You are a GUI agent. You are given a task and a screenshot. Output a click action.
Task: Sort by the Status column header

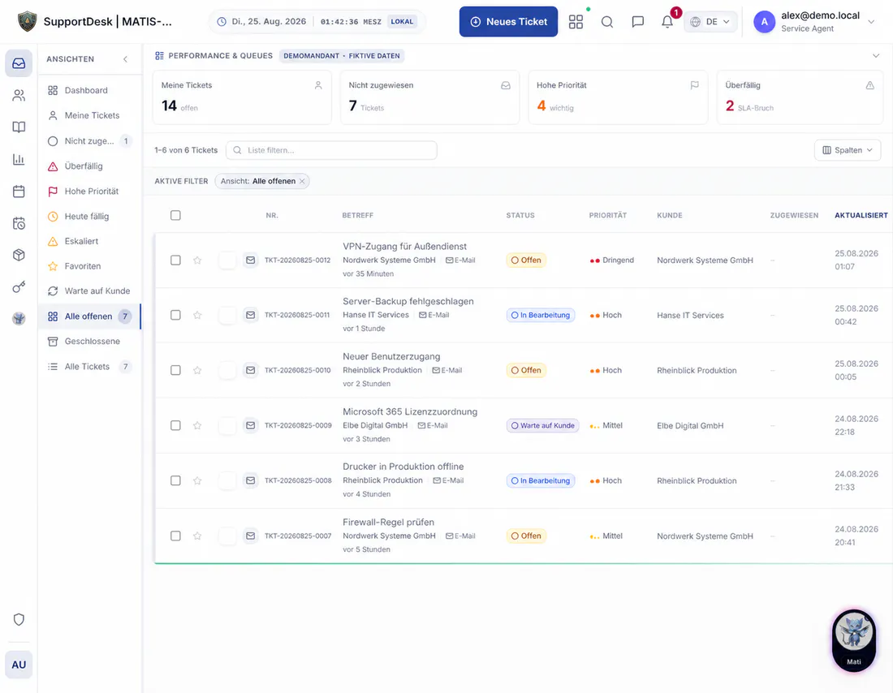(x=520, y=215)
